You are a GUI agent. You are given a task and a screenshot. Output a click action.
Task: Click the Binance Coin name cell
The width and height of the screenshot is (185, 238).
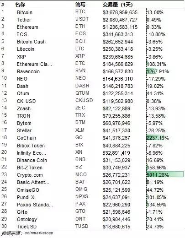pyautogui.click(x=32, y=160)
